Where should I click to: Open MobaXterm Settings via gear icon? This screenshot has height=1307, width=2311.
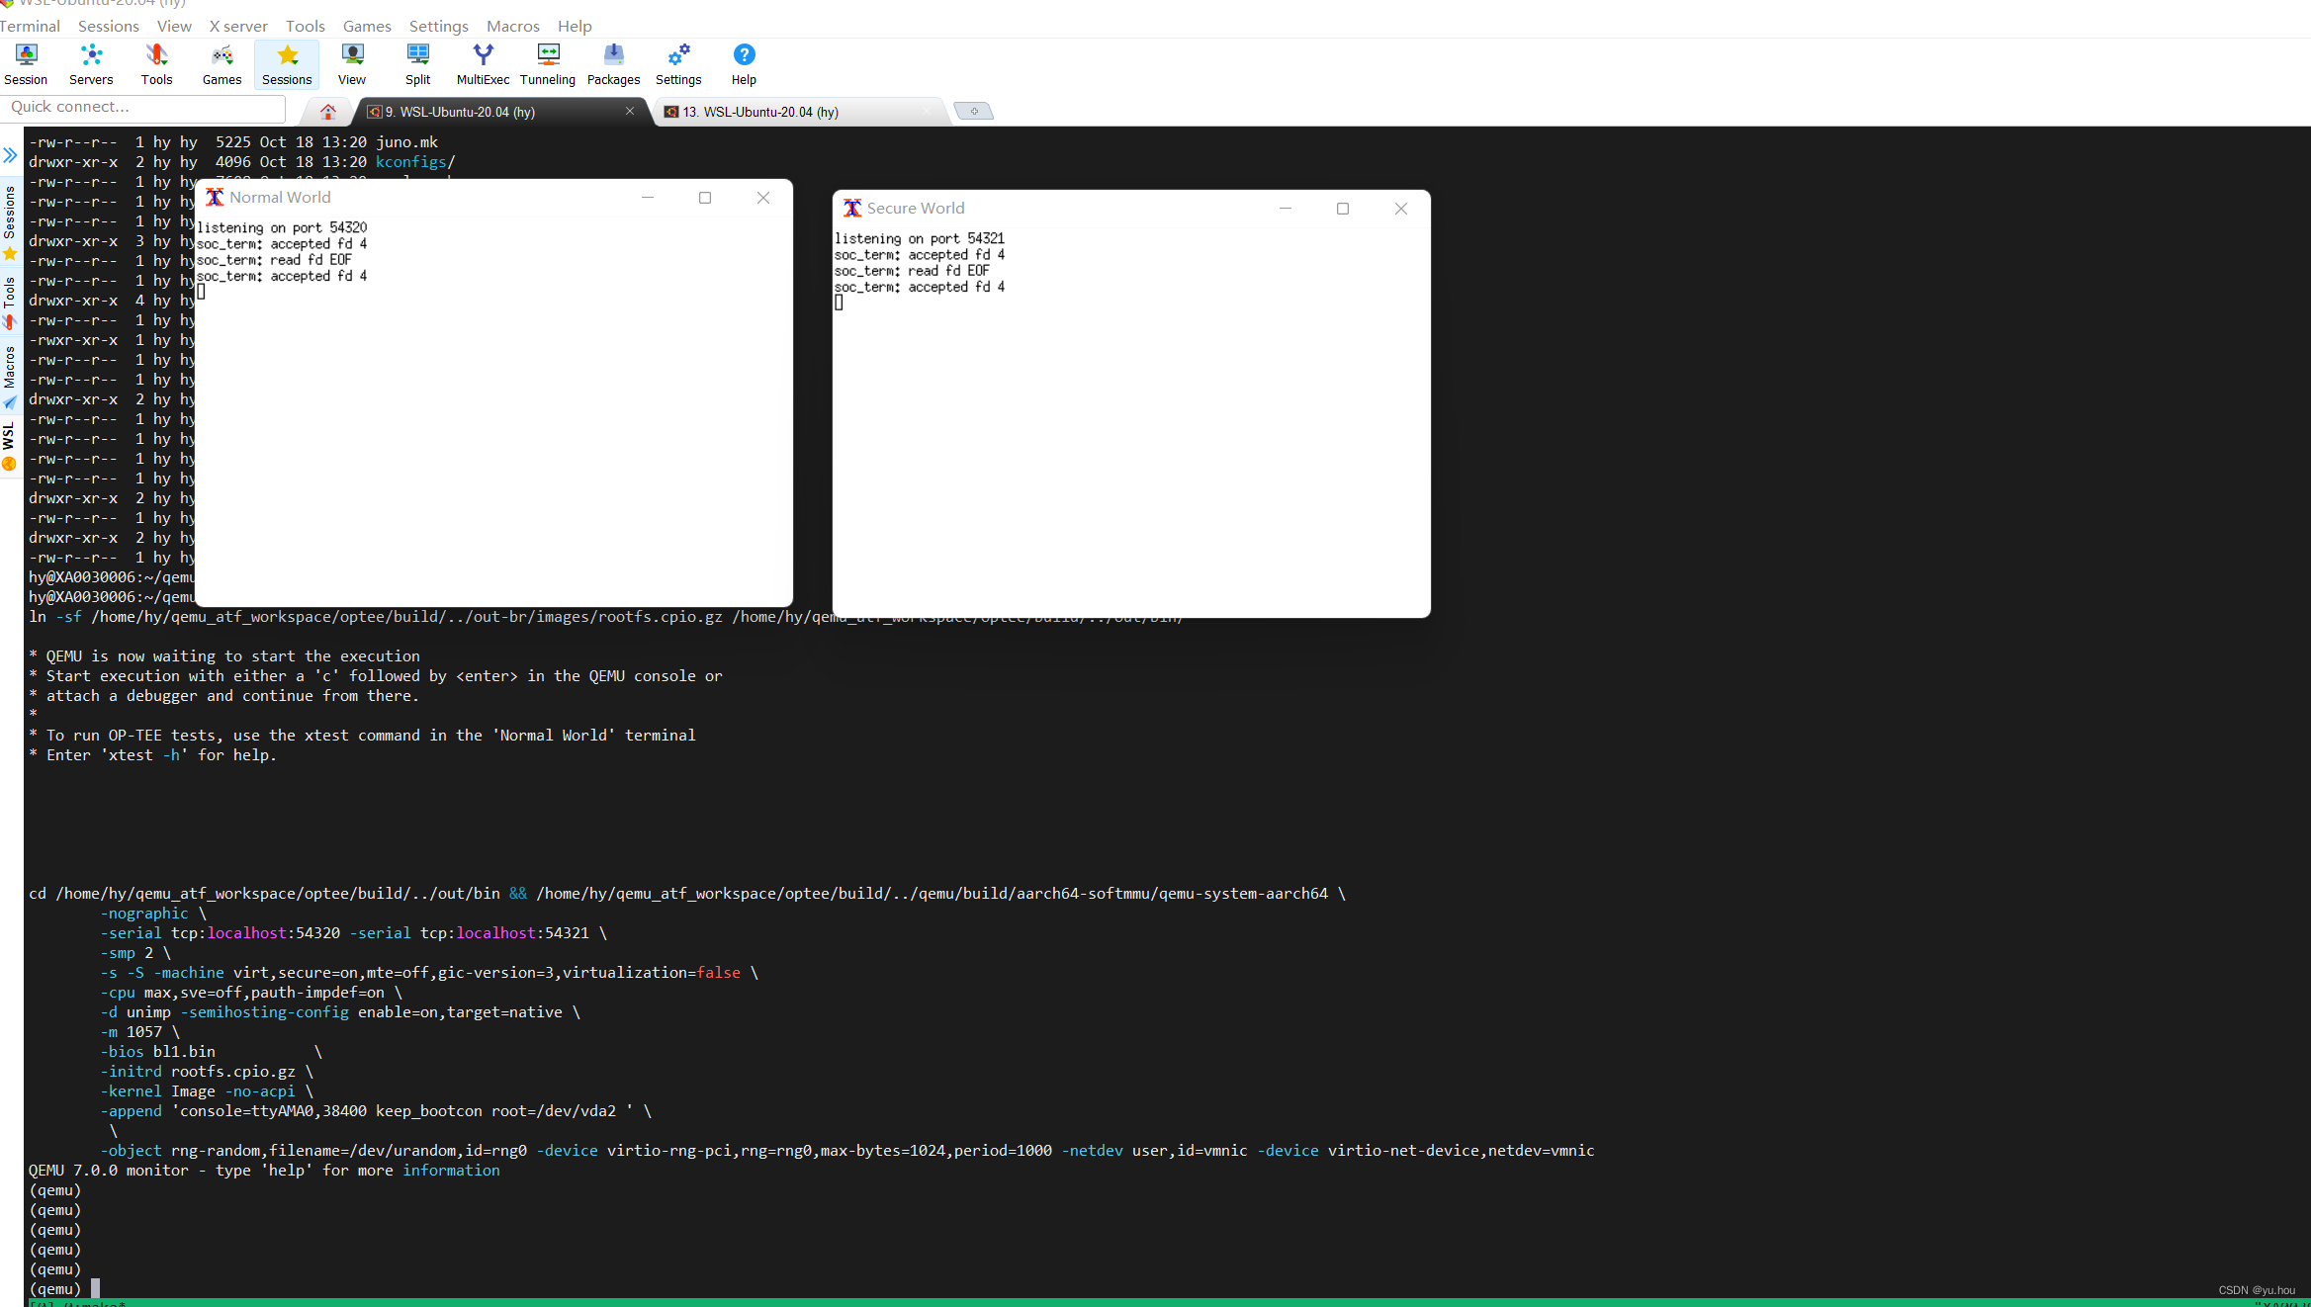point(678,63)
